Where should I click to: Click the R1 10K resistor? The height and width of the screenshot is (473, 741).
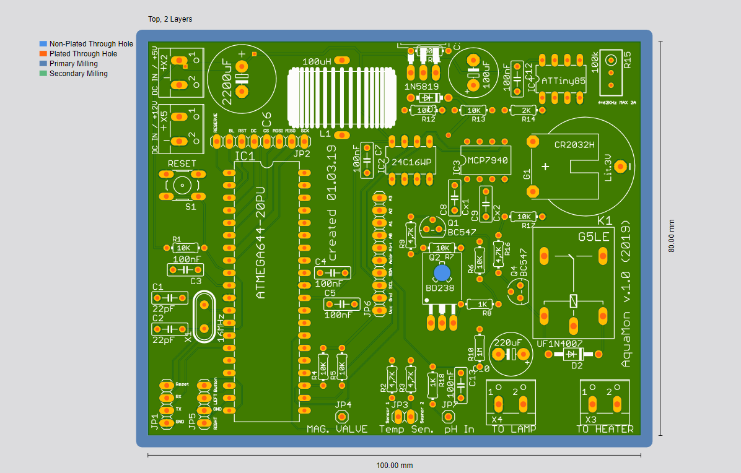185,248
